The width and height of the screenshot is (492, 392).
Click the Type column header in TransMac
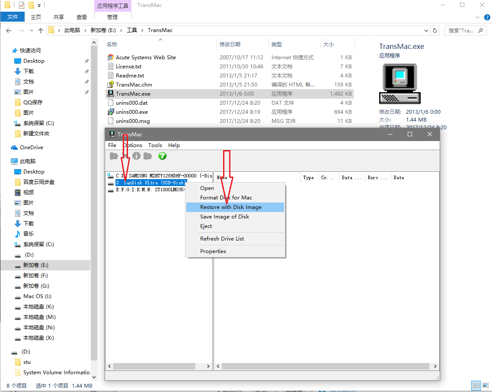click(x=310, y=178)
